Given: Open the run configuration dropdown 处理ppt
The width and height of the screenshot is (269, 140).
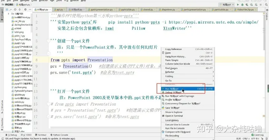Looking at the screenshot, I should coord(226,4).
